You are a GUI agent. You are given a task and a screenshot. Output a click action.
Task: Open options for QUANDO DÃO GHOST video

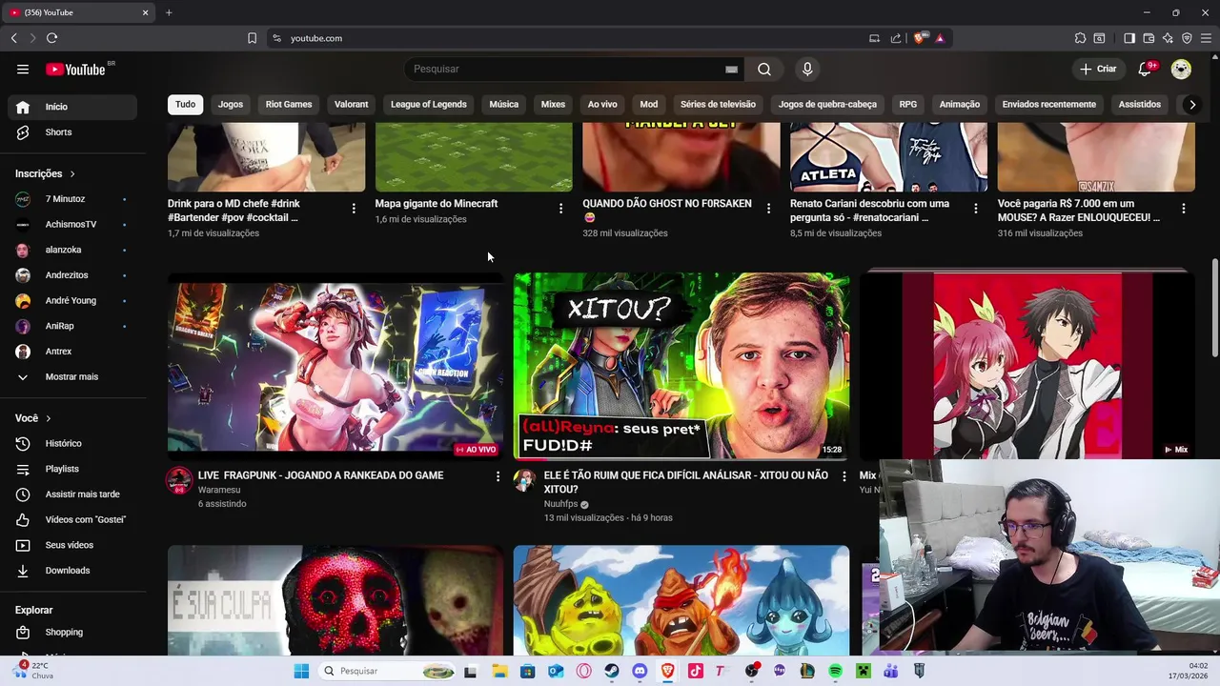point(768,208)
